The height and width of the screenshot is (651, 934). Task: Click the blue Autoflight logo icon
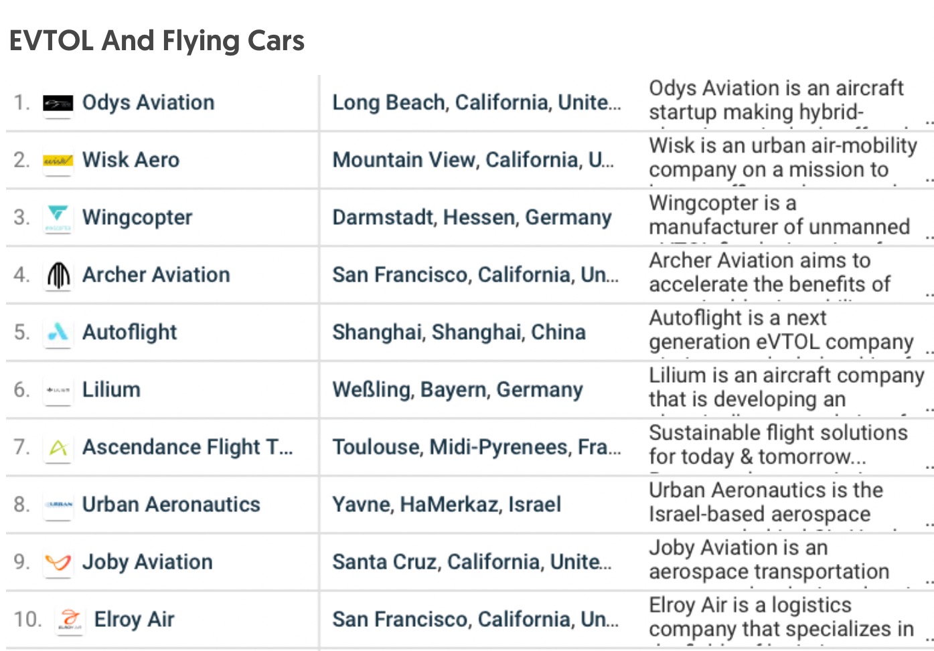[x=58, y=333]
